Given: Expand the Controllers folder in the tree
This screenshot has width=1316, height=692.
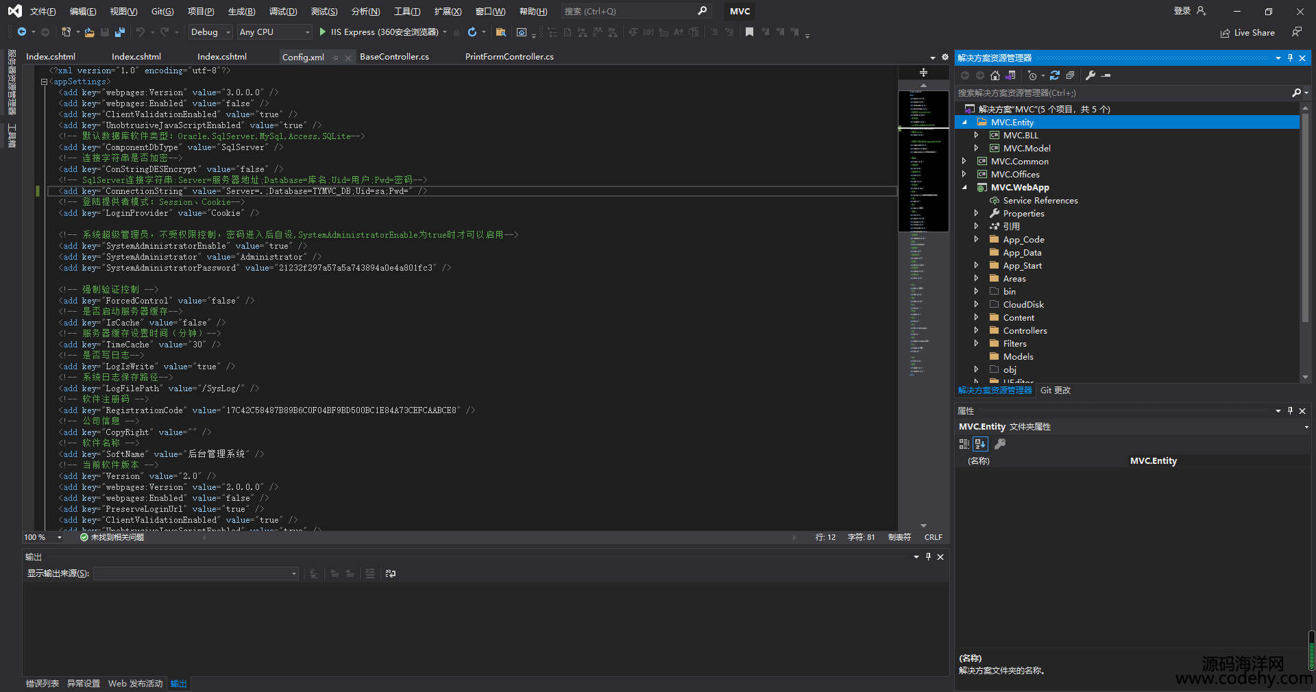Looking at the screenshot, I should click(976, 331).
